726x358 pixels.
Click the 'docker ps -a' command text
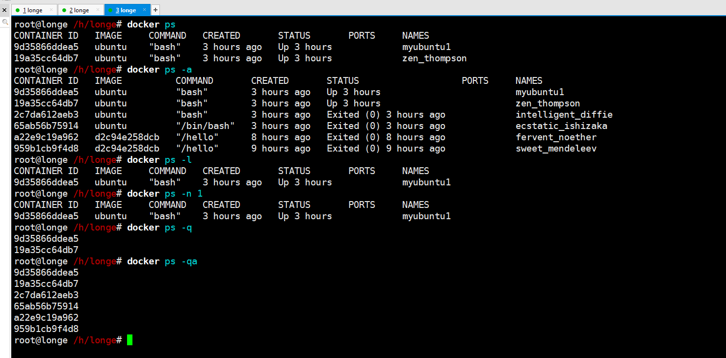159,70
